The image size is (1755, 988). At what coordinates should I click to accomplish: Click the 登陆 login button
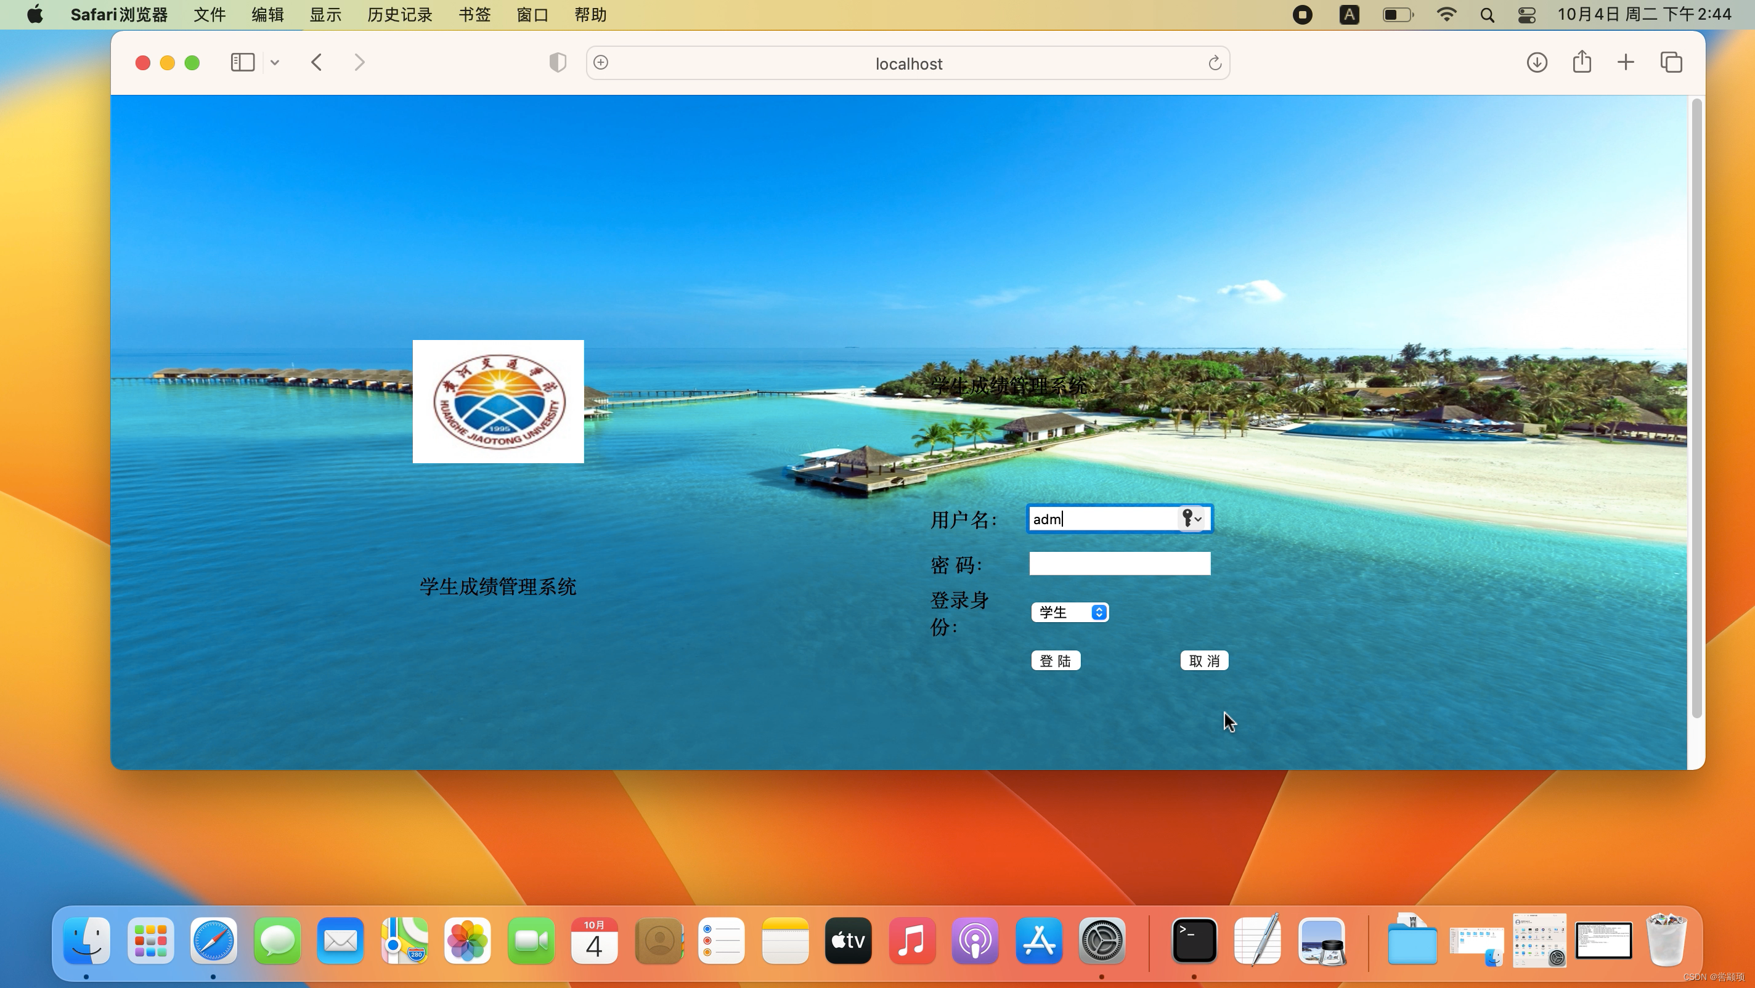pos(1056,660)
